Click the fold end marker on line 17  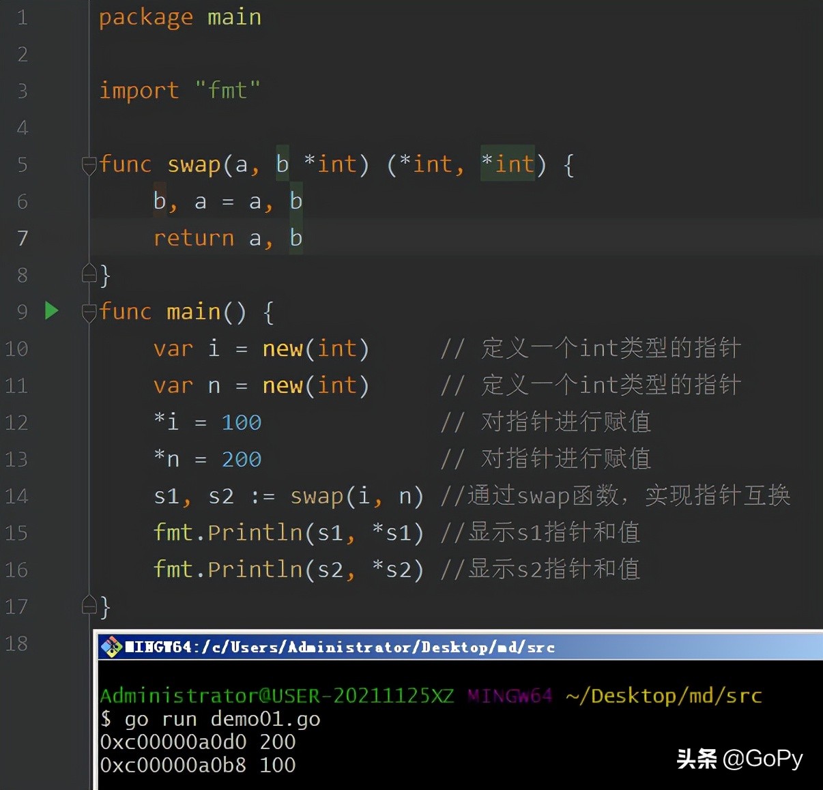pos(89,604)
